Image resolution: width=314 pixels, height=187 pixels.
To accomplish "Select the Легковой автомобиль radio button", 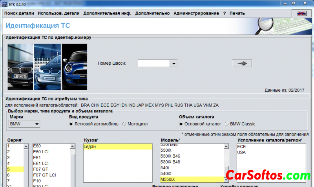I will 71,124.
